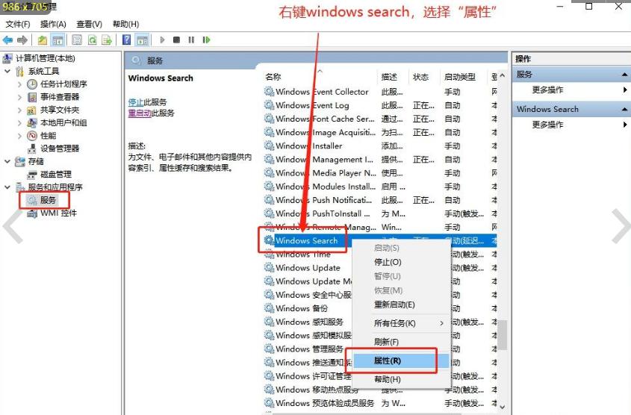
Task: Click the 重启动 this service link
Action: click(140, 113)
